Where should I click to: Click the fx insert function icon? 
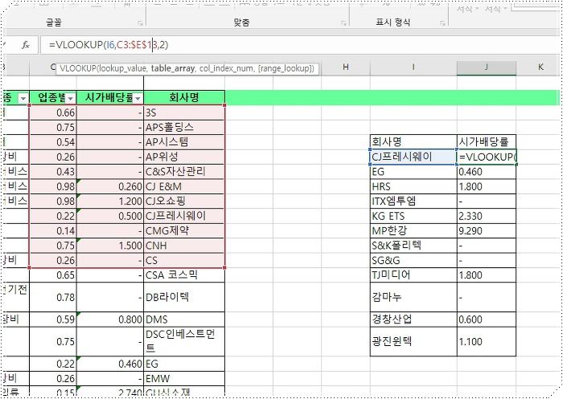click(x=25, y=45)
